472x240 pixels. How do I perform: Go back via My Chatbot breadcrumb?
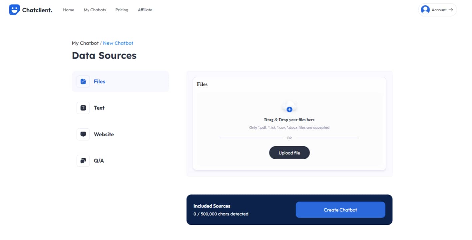click(85, 43)
